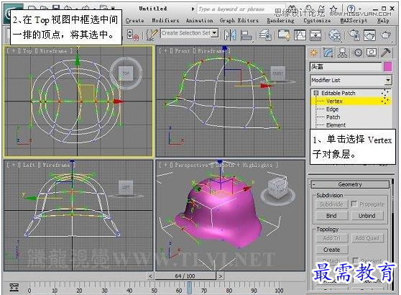Open the MAXScript menu

[354, 20]
